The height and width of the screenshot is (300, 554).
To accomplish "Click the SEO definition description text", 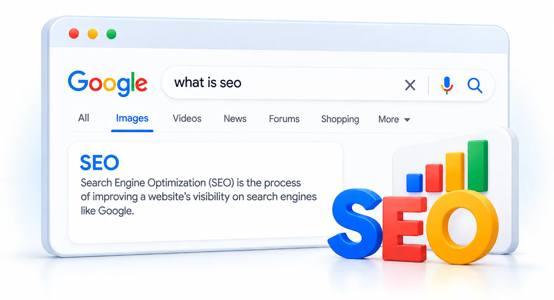I will [x=199, y=197].
